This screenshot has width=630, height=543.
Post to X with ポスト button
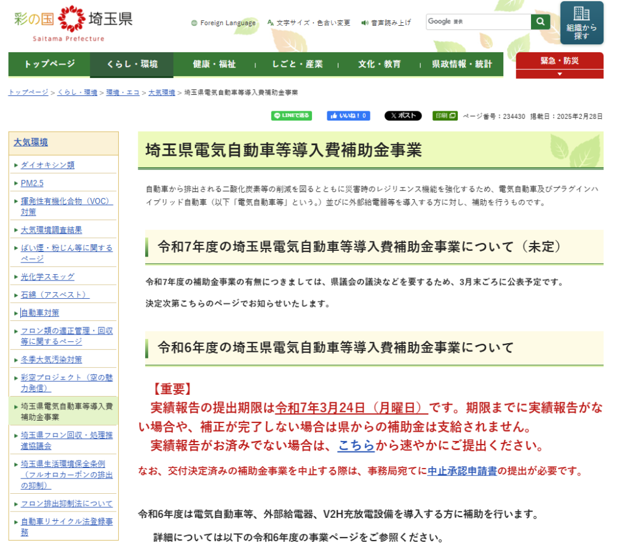tap(403, 116)
